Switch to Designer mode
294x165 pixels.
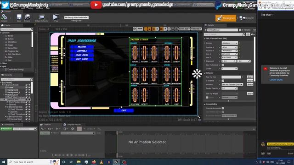[x=226, y=18]
